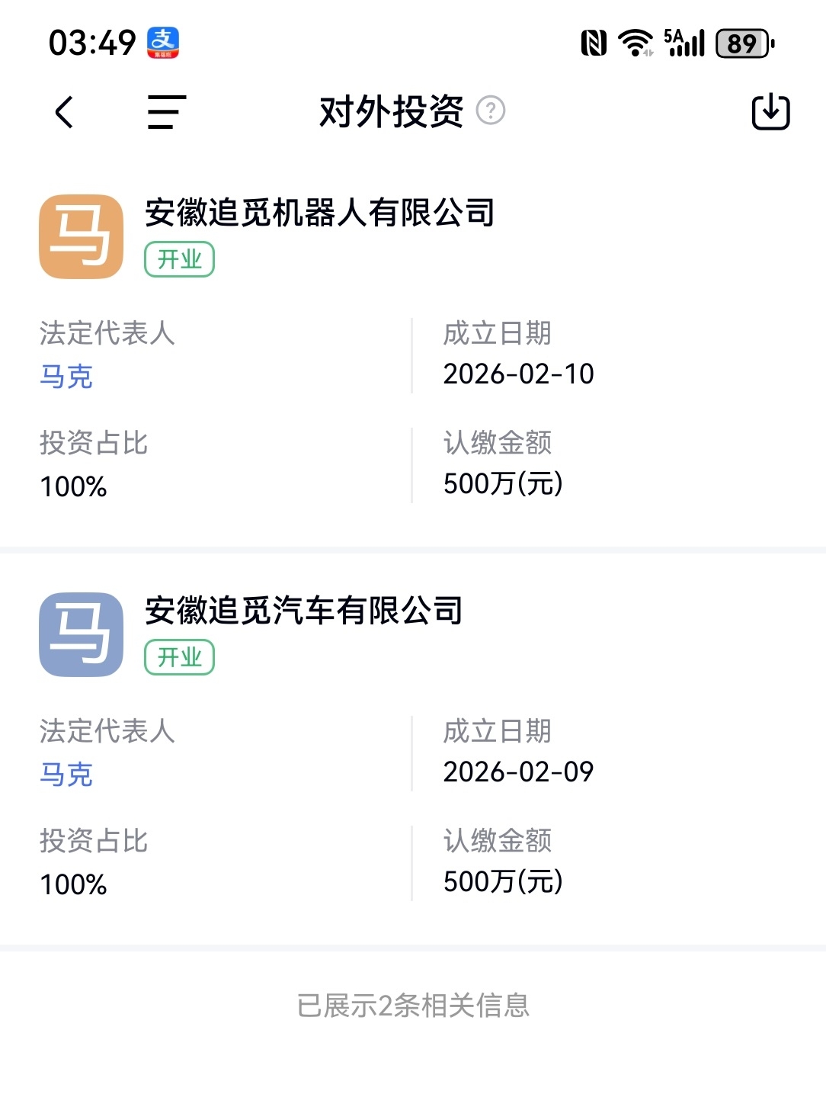Tap 马克 under the robot company
Image resolution: width=826 pixels, height=1107 pixels.
[66, 377]
